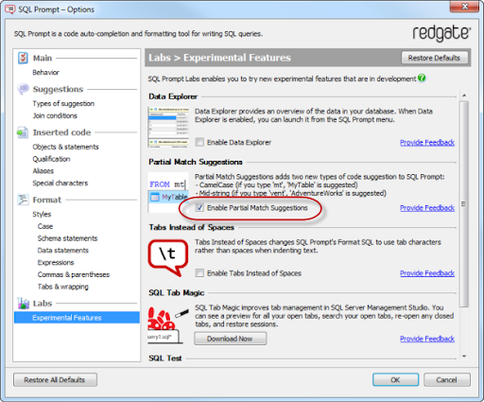The image size is (484, 402).
Task: Close the SQL Prompt Options dialog
Action: coord(464,7)
